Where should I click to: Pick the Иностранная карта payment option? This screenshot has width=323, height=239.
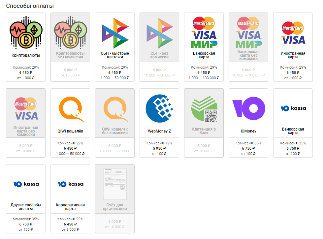pos(293,47)
